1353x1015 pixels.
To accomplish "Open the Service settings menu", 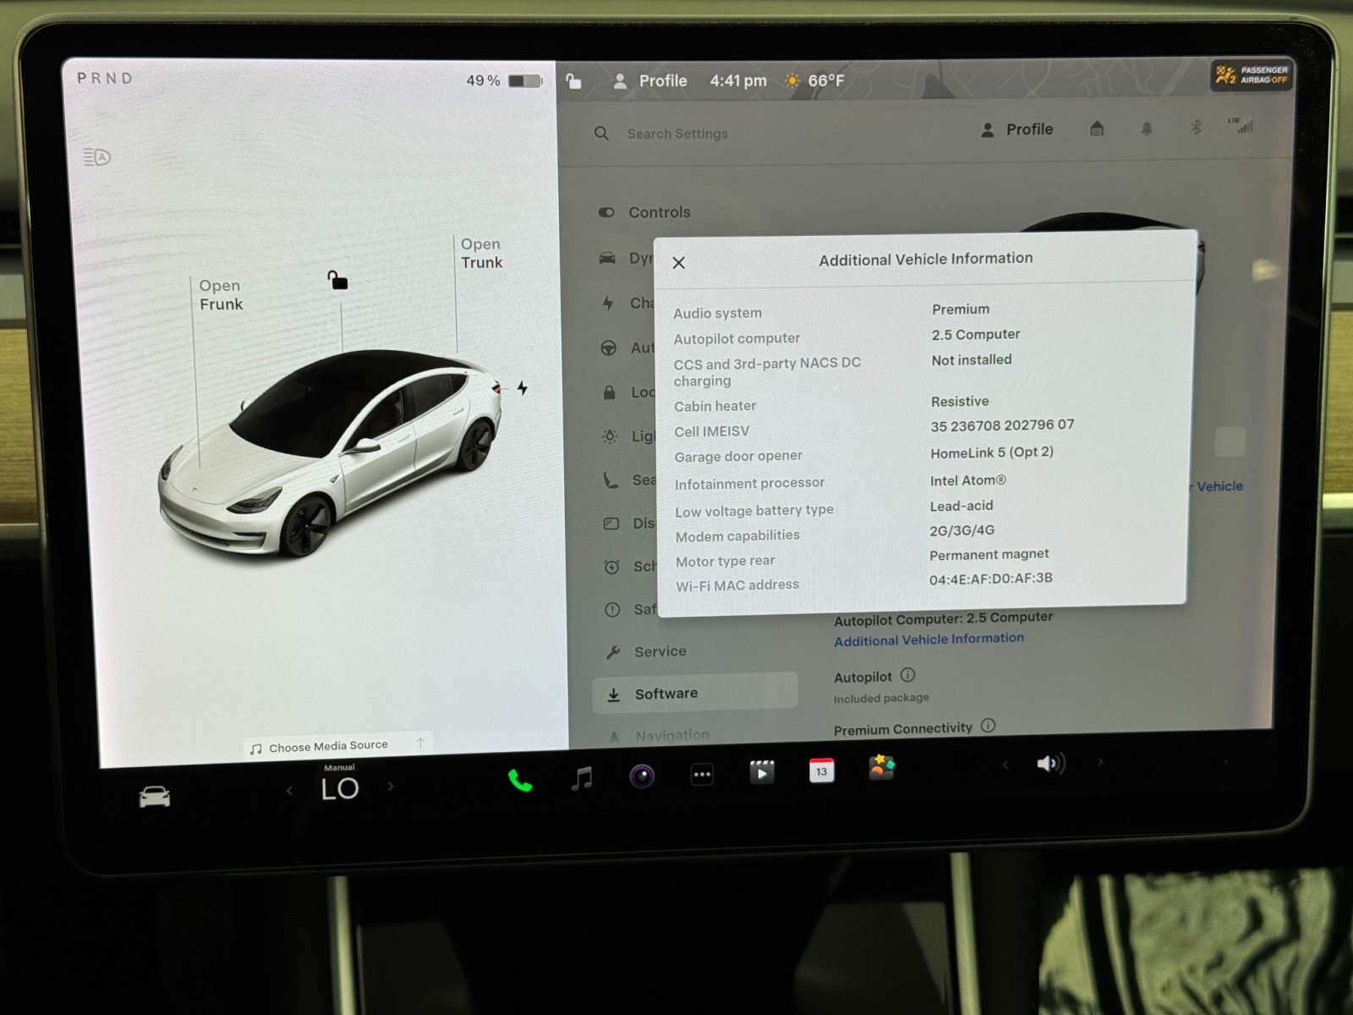I will tap(660, 651).
